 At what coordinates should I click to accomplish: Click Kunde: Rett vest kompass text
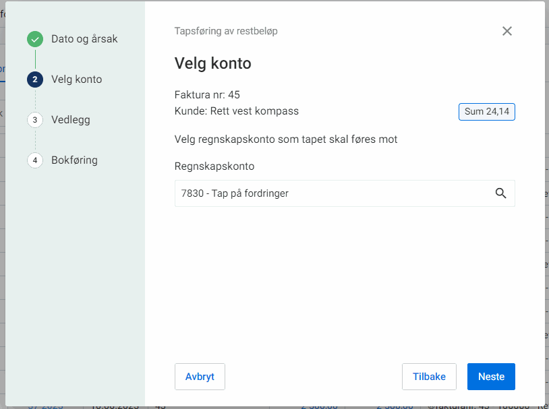pos(237,111)
